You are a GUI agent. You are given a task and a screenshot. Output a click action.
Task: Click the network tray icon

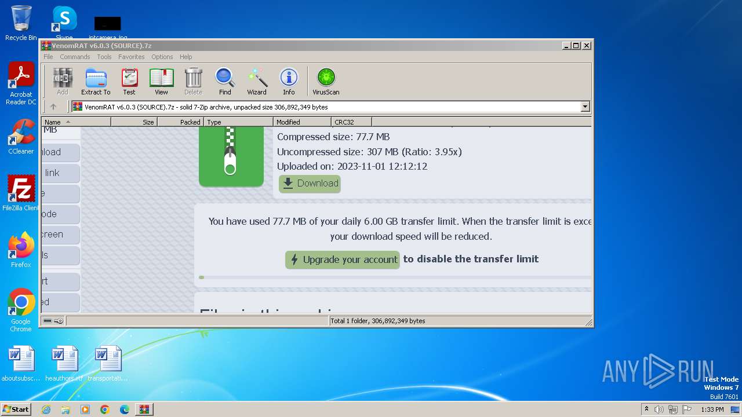(673, 409)
